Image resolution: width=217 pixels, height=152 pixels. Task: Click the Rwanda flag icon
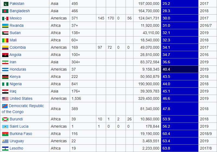point(5,26)
